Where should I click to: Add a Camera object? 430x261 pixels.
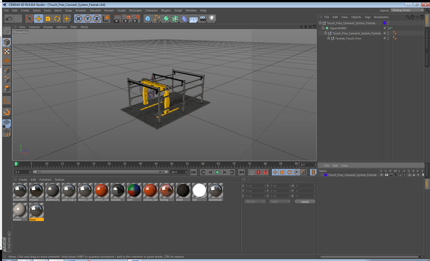click(203, 19)
